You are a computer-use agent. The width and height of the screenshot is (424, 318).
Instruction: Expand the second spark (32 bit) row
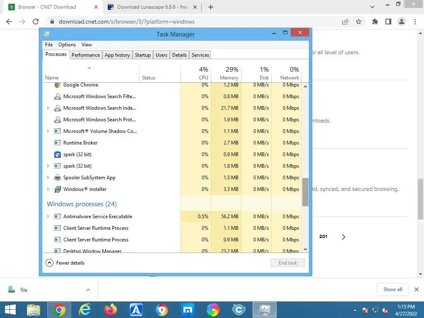click(x=48, y=166)
